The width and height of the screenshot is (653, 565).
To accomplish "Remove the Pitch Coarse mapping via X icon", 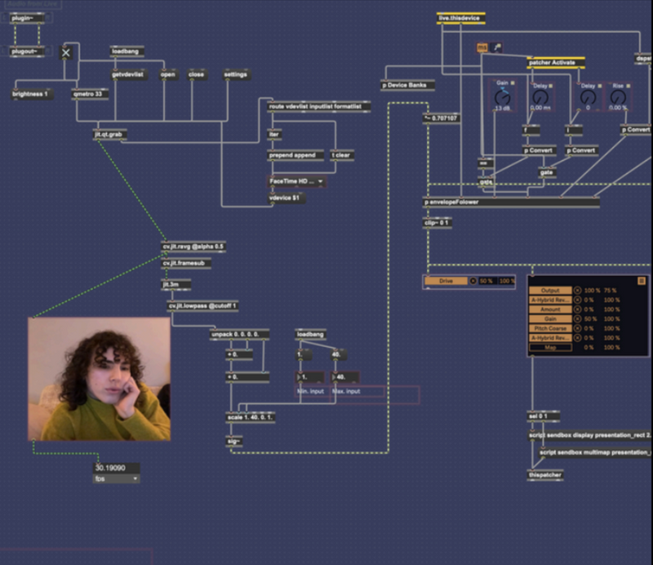I will (x=577, y=328).
